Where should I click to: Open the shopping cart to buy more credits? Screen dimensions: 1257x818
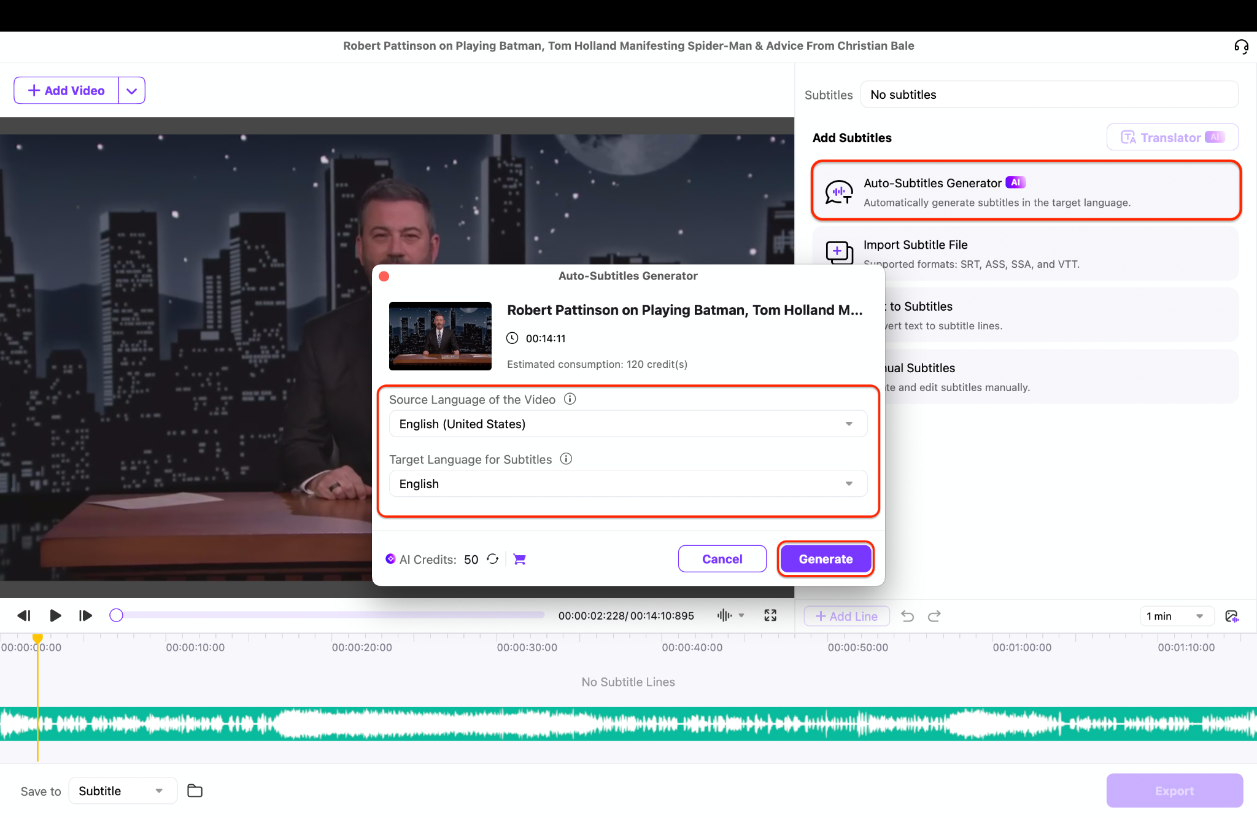coord(519,559)
